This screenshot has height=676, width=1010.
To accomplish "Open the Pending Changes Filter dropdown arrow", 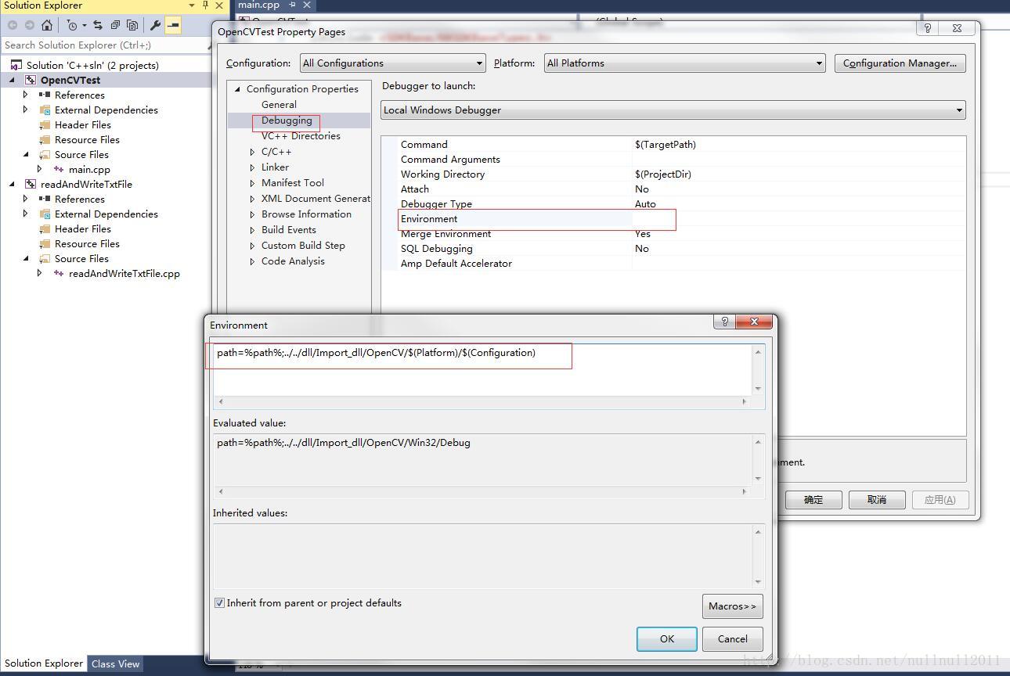I will coord(84,25).
